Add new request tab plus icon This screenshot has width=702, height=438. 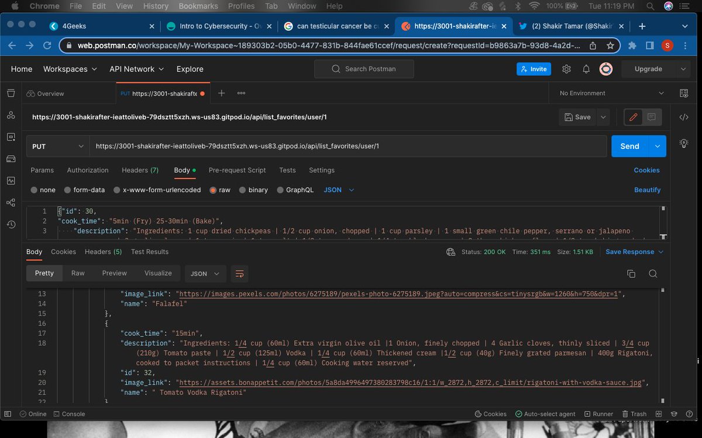pyautogui.click(x=221, y=93)
